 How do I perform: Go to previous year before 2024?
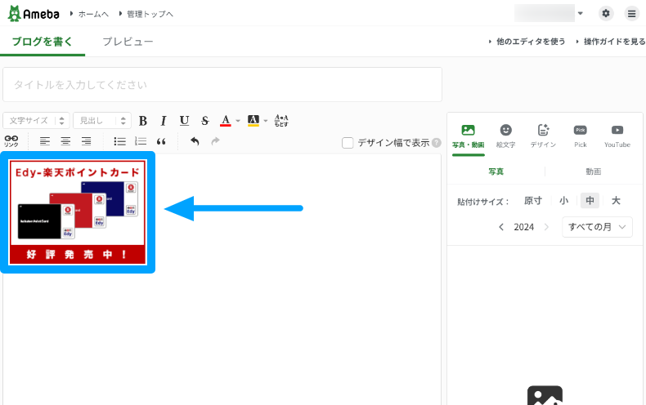(x=501, y=227)
